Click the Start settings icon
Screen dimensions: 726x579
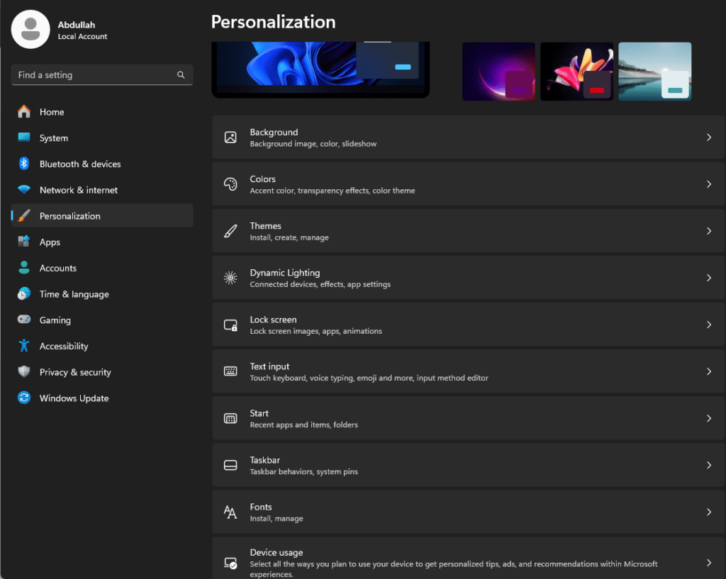pyautogui.click(x=230, y=417)
